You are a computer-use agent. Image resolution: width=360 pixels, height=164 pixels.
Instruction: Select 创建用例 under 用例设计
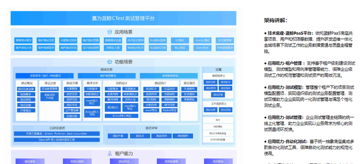(113, 94)
